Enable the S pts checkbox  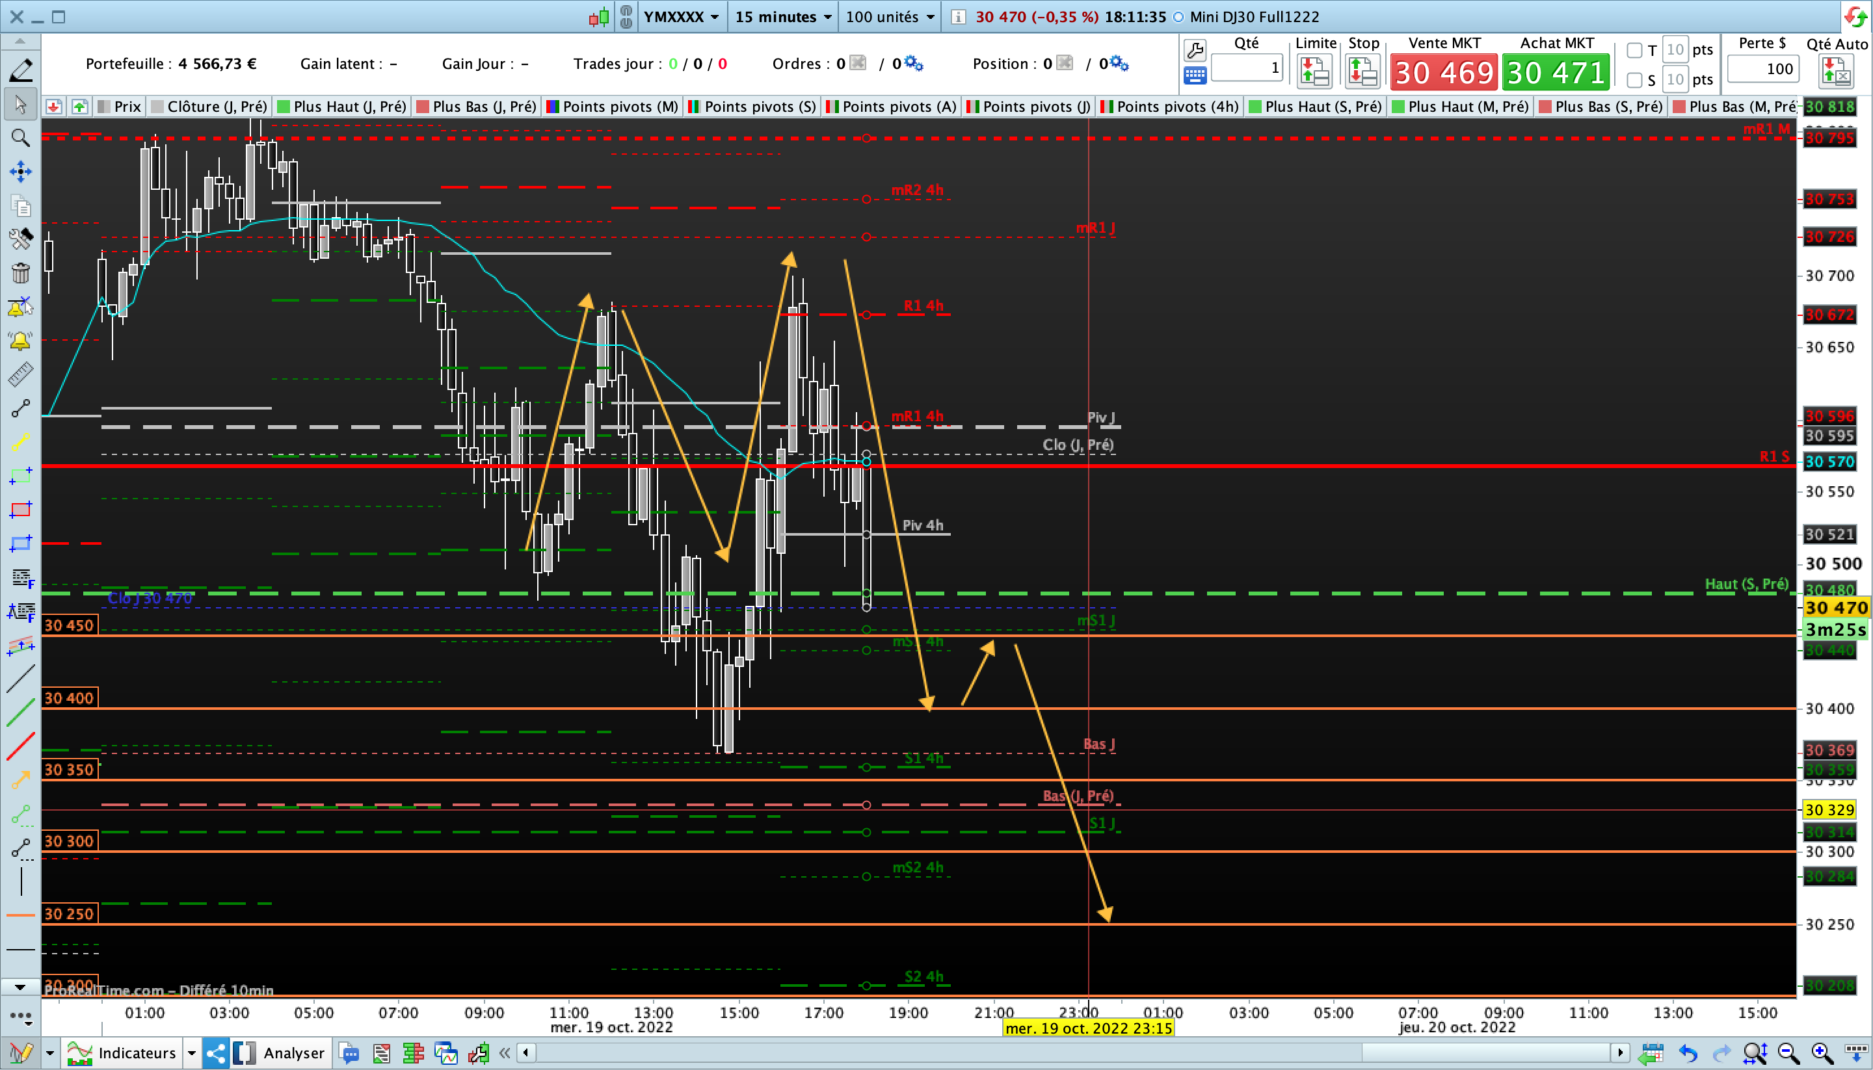click(x=1634, y=79)
